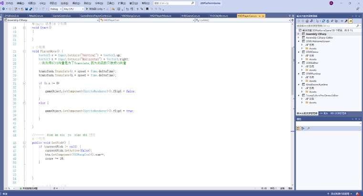Click the magnifier icon in the top search box
This screenshot has width=363, height=196.
(192, 3)
